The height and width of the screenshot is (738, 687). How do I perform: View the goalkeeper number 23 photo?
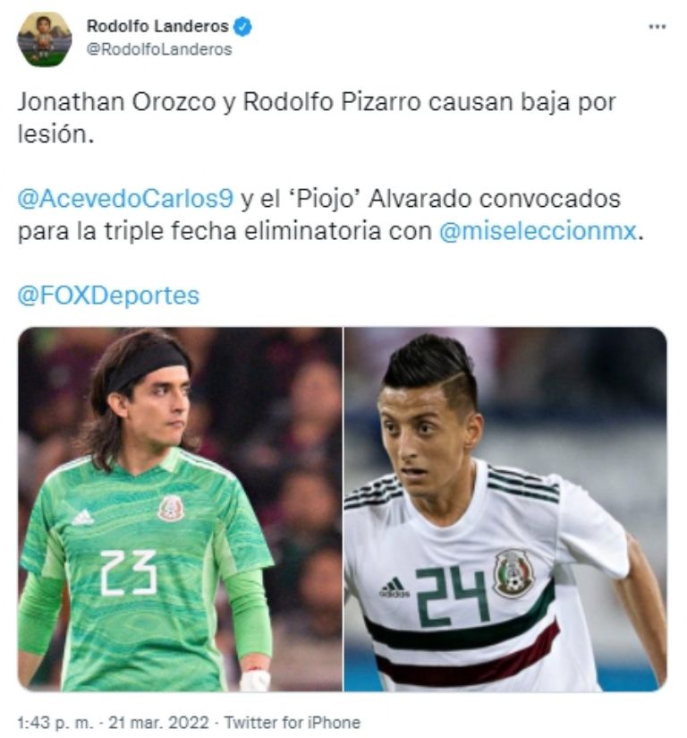[x=180, y=510]
